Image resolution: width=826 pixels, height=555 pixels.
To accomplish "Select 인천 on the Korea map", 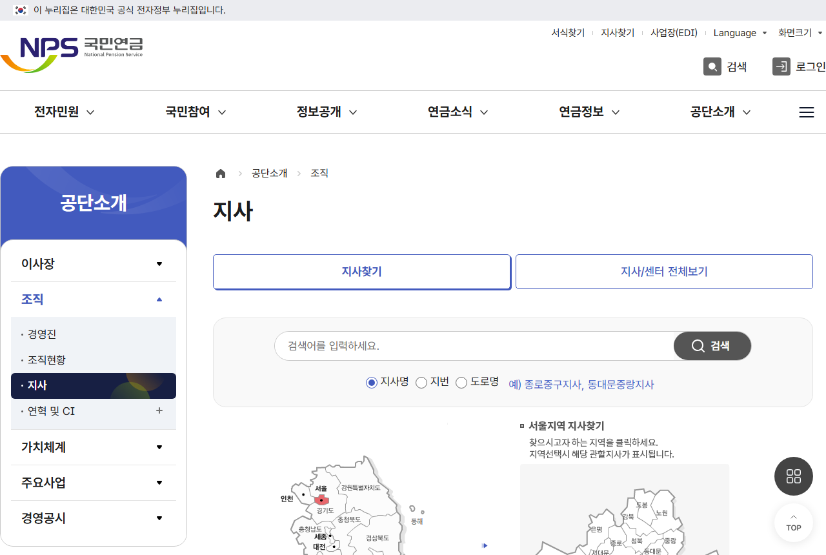I will click(287, 499).
